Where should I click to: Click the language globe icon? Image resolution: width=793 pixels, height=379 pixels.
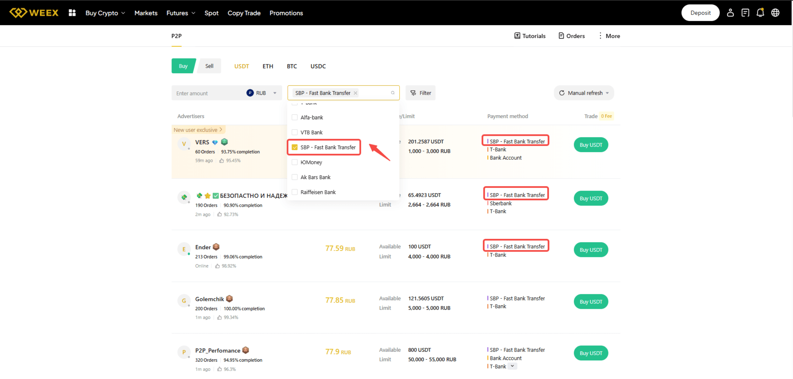point(775,13)
